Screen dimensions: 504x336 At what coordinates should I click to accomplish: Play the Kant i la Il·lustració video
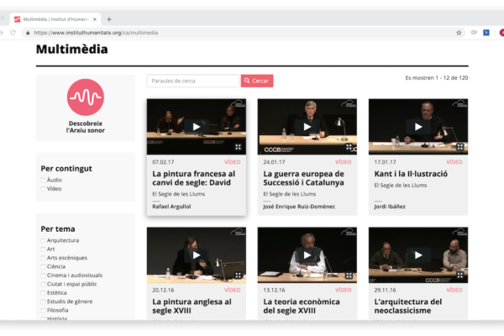(x=417, y=127)
